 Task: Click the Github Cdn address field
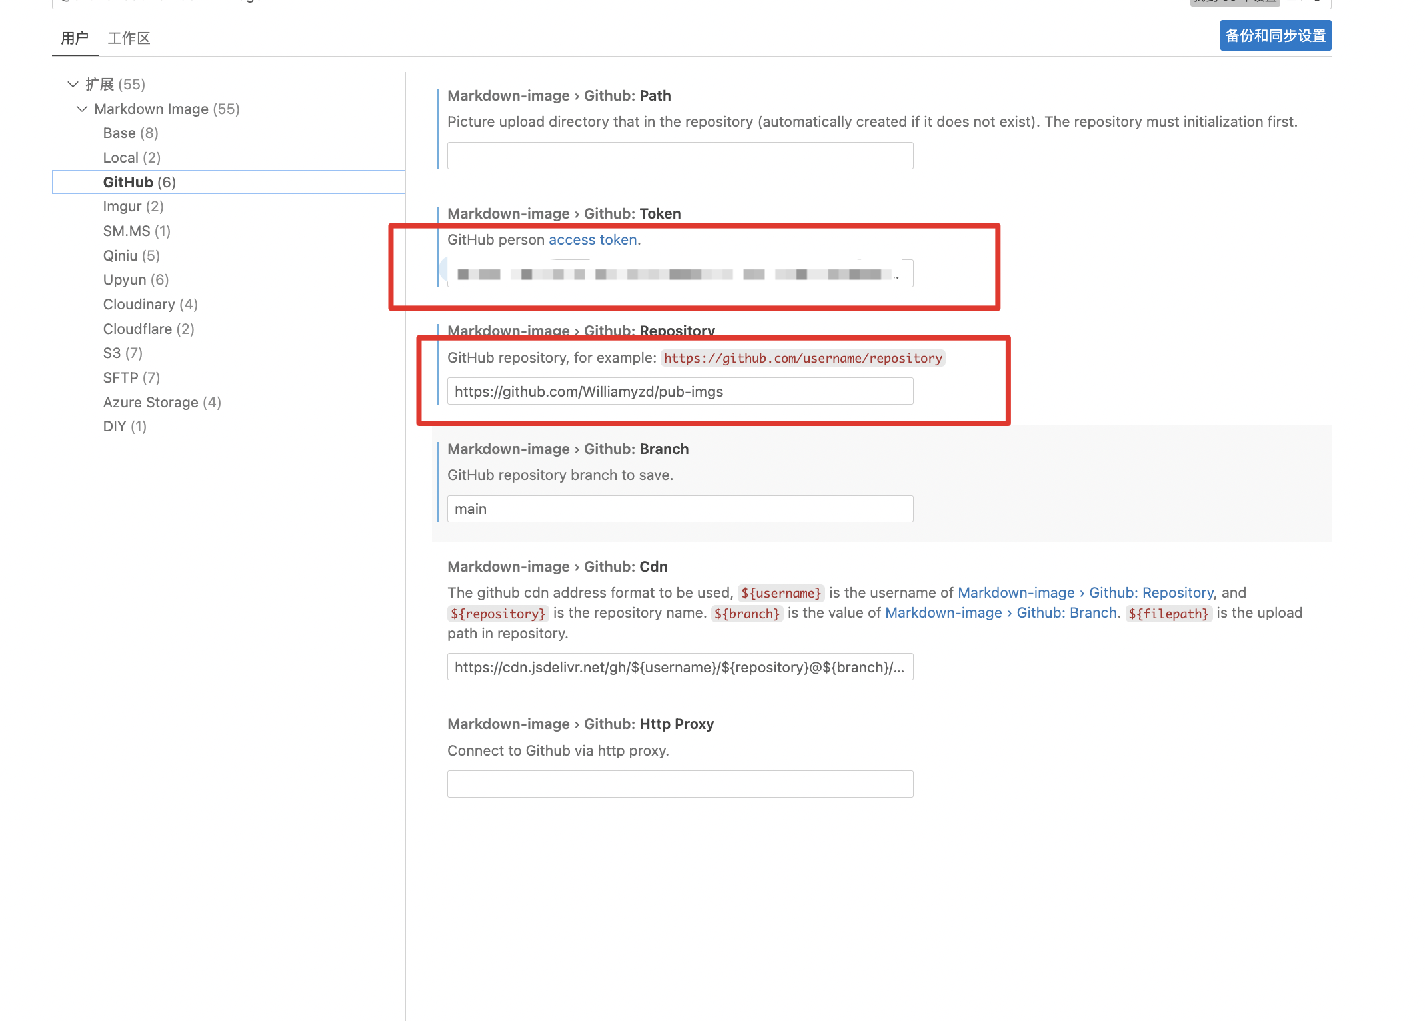tap(680, 667)
